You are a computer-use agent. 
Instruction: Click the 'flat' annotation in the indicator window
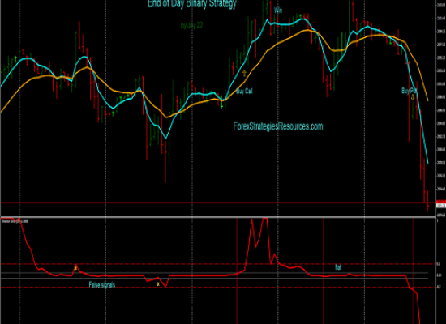338,267
